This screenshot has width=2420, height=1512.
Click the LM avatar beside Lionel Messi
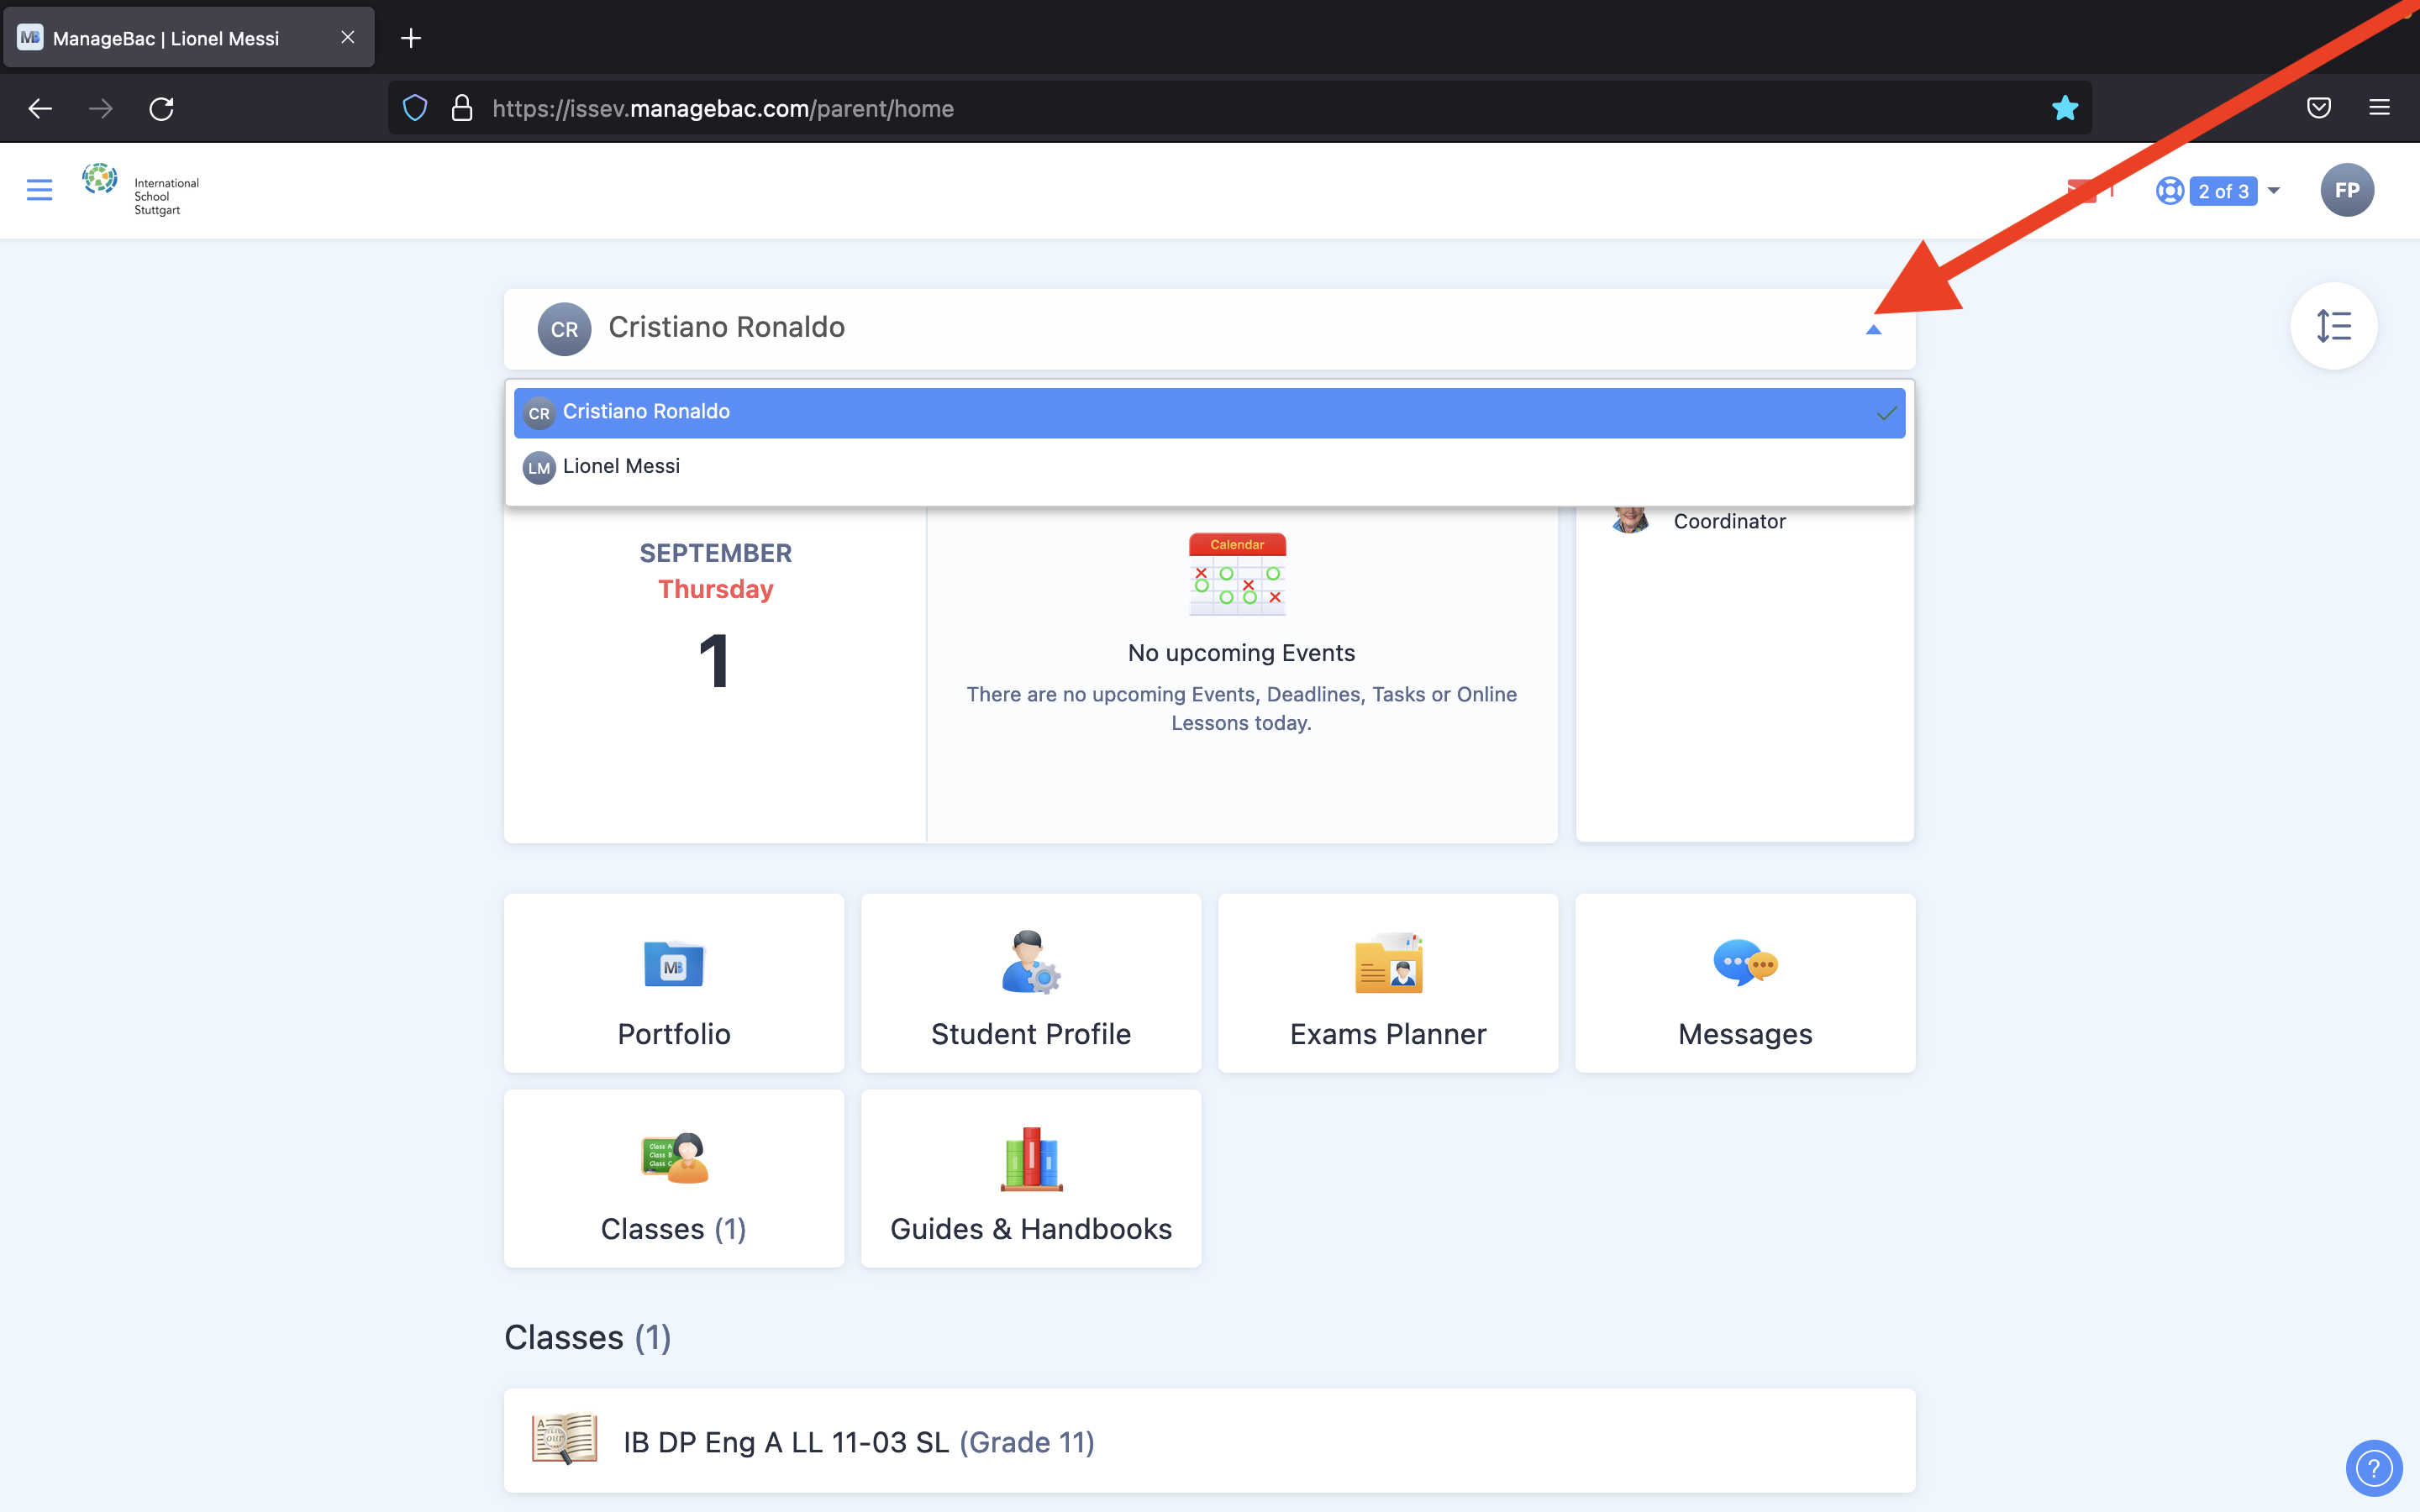point(539,467)
